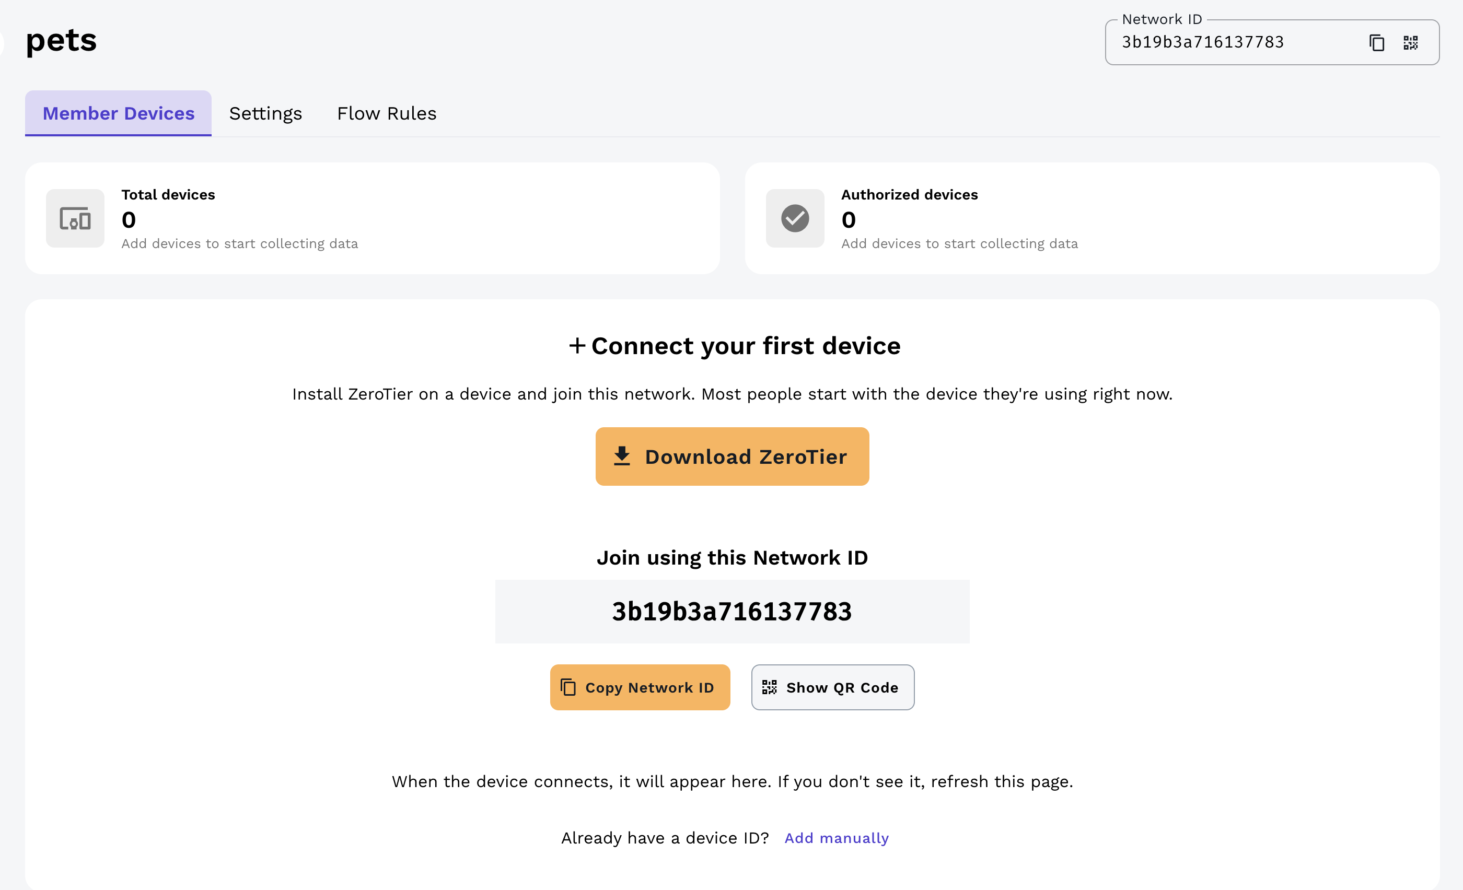Switch to the Settings tab
1463x890 pixels.
point(265,113)
